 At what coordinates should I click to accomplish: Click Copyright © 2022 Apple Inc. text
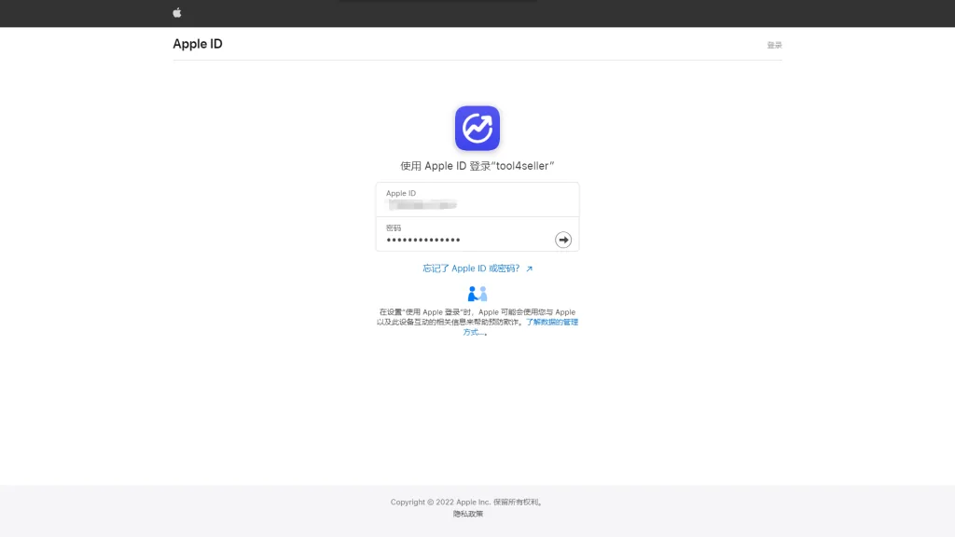point(440,503)
